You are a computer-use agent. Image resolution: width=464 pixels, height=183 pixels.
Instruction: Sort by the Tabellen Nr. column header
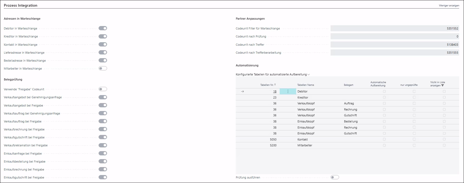[x=268, y=85]
